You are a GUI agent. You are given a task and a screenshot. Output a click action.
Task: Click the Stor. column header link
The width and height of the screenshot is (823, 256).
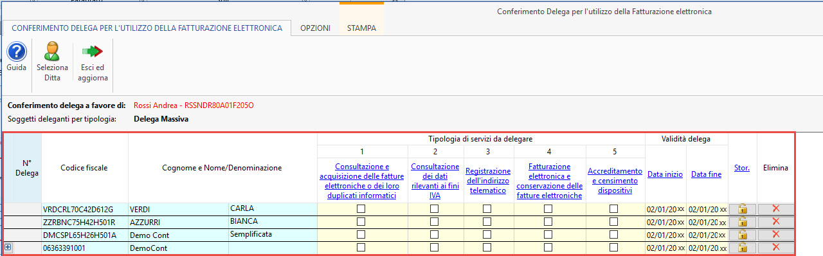click(x=742, y=168)
